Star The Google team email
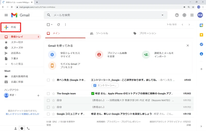The width and height of the screenshot is (206, 131). tap(53, 94)
